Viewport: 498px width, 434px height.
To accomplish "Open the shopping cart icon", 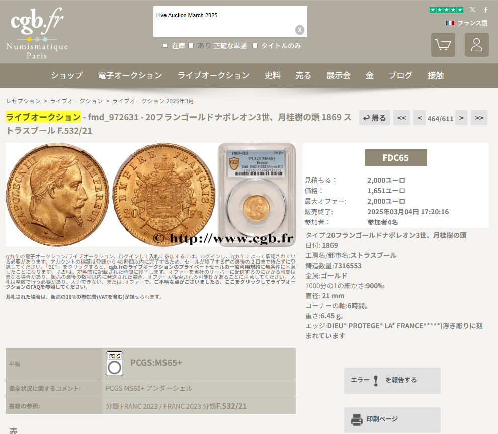I will pos(443,45).
